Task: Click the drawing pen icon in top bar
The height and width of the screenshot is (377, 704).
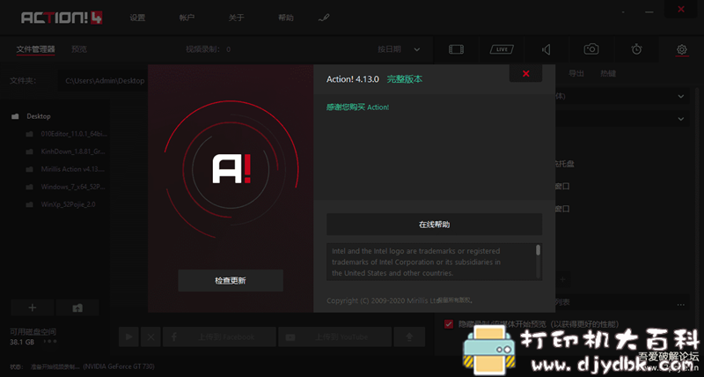Action: pyautogui.click(x=324, y=18)
